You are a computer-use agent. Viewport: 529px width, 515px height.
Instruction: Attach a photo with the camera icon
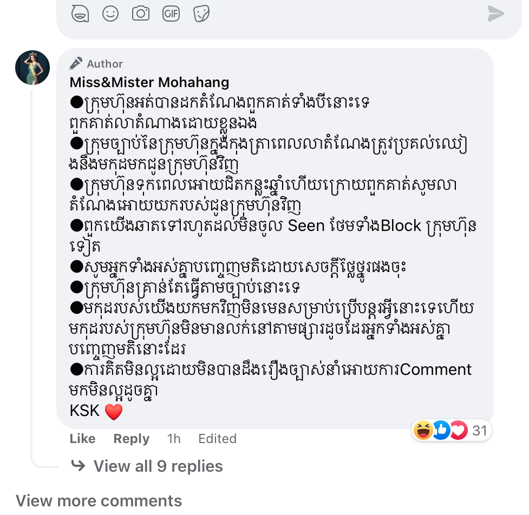point(141,14)
